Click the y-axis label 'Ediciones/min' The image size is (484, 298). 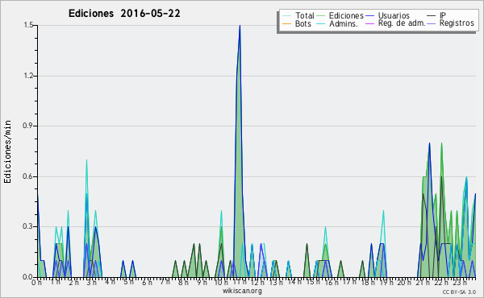(x=7, y=151)
